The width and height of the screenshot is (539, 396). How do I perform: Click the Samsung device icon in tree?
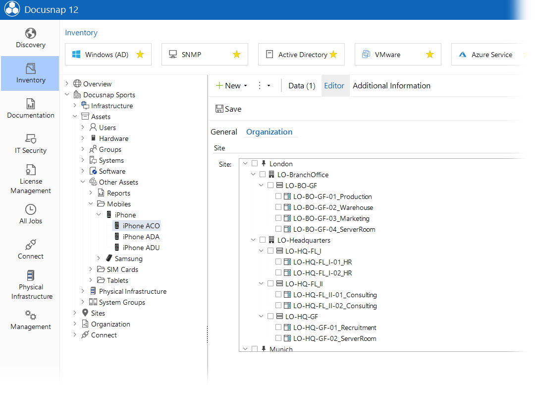coord(109,258)
